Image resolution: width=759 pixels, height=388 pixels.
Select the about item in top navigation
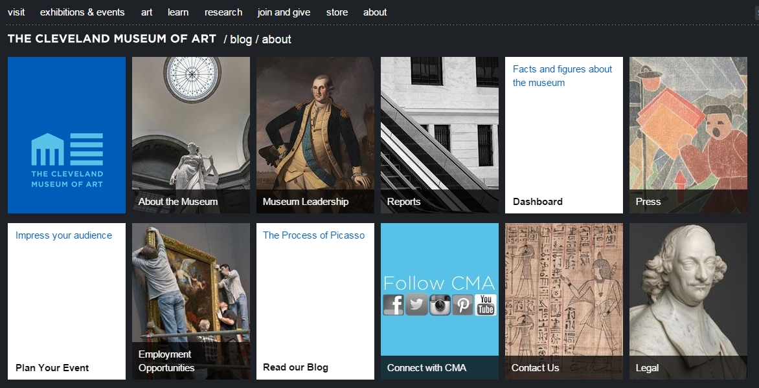pos(375,12)
